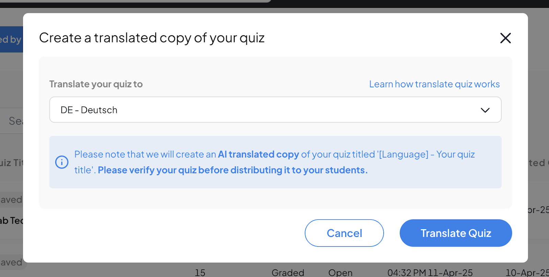
Task: Click the '15' value in bottom row
Action: (x=200, y=273)
